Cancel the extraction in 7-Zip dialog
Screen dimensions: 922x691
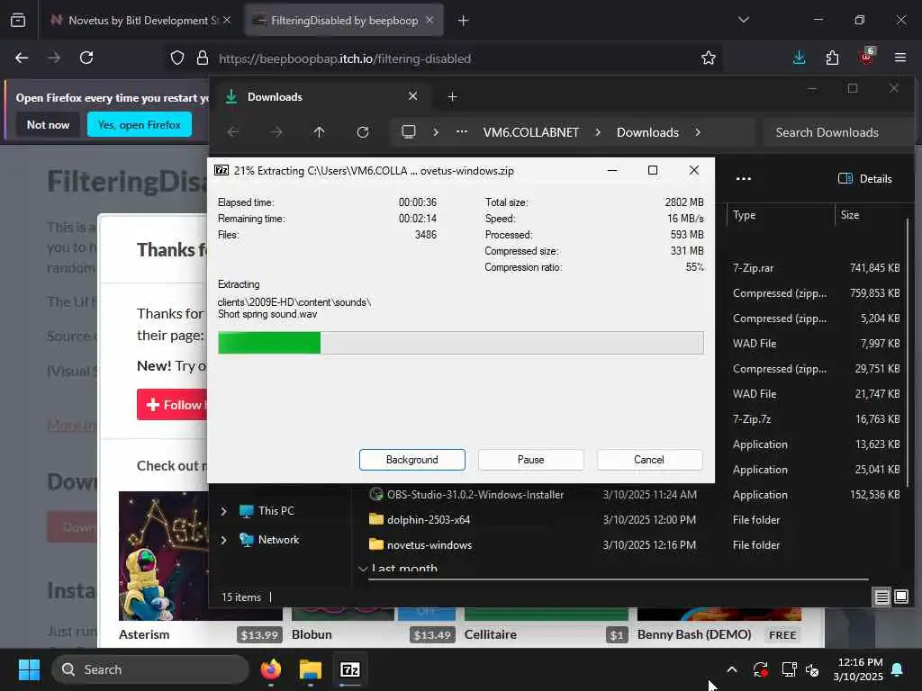tap(649, 460)
